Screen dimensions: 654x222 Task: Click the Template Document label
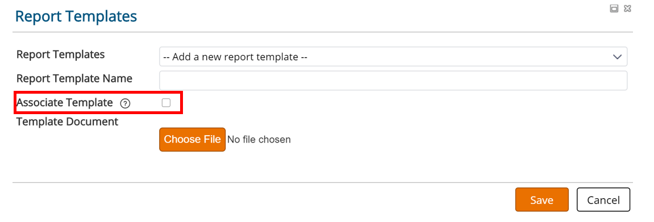(x=67, y=122)
